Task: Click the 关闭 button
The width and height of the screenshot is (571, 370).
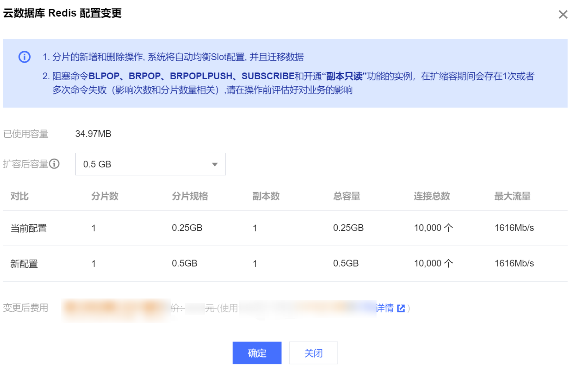Action: [313, 353]
